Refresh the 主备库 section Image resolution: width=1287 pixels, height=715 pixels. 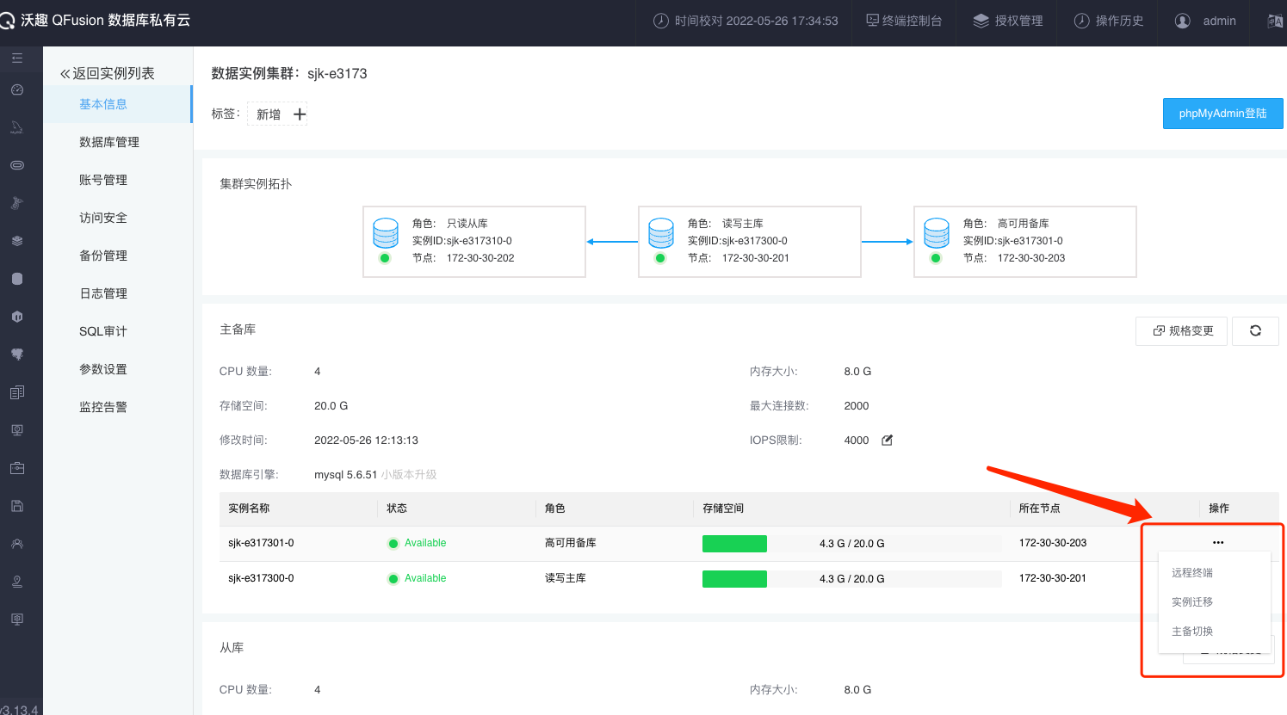click(1255, 330)
